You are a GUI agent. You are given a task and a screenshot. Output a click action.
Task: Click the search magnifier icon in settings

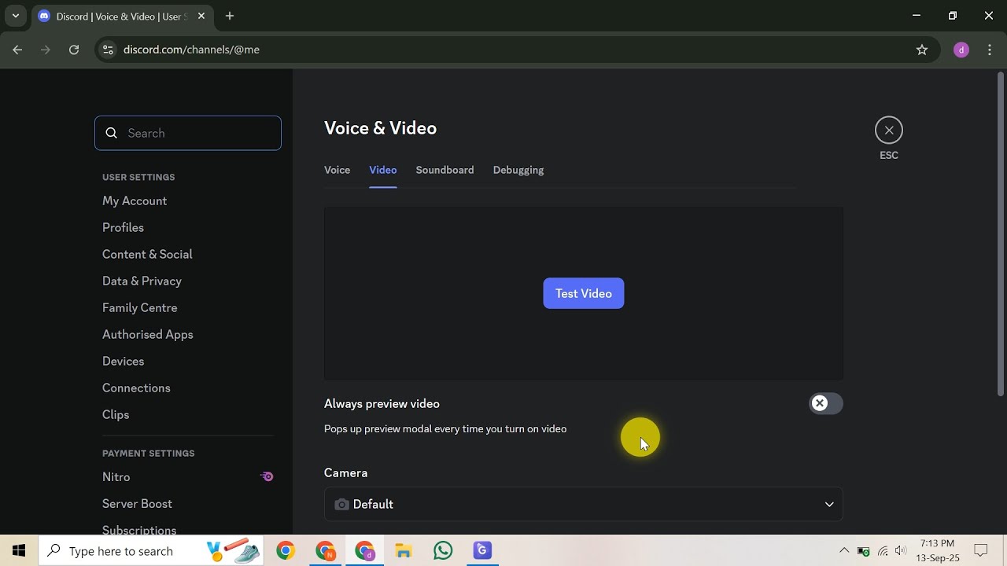[x=112, y=134]
